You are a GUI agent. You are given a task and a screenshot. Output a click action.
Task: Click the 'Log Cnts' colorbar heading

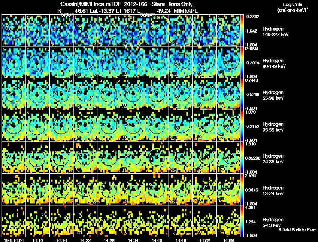(x=293, y=4)
